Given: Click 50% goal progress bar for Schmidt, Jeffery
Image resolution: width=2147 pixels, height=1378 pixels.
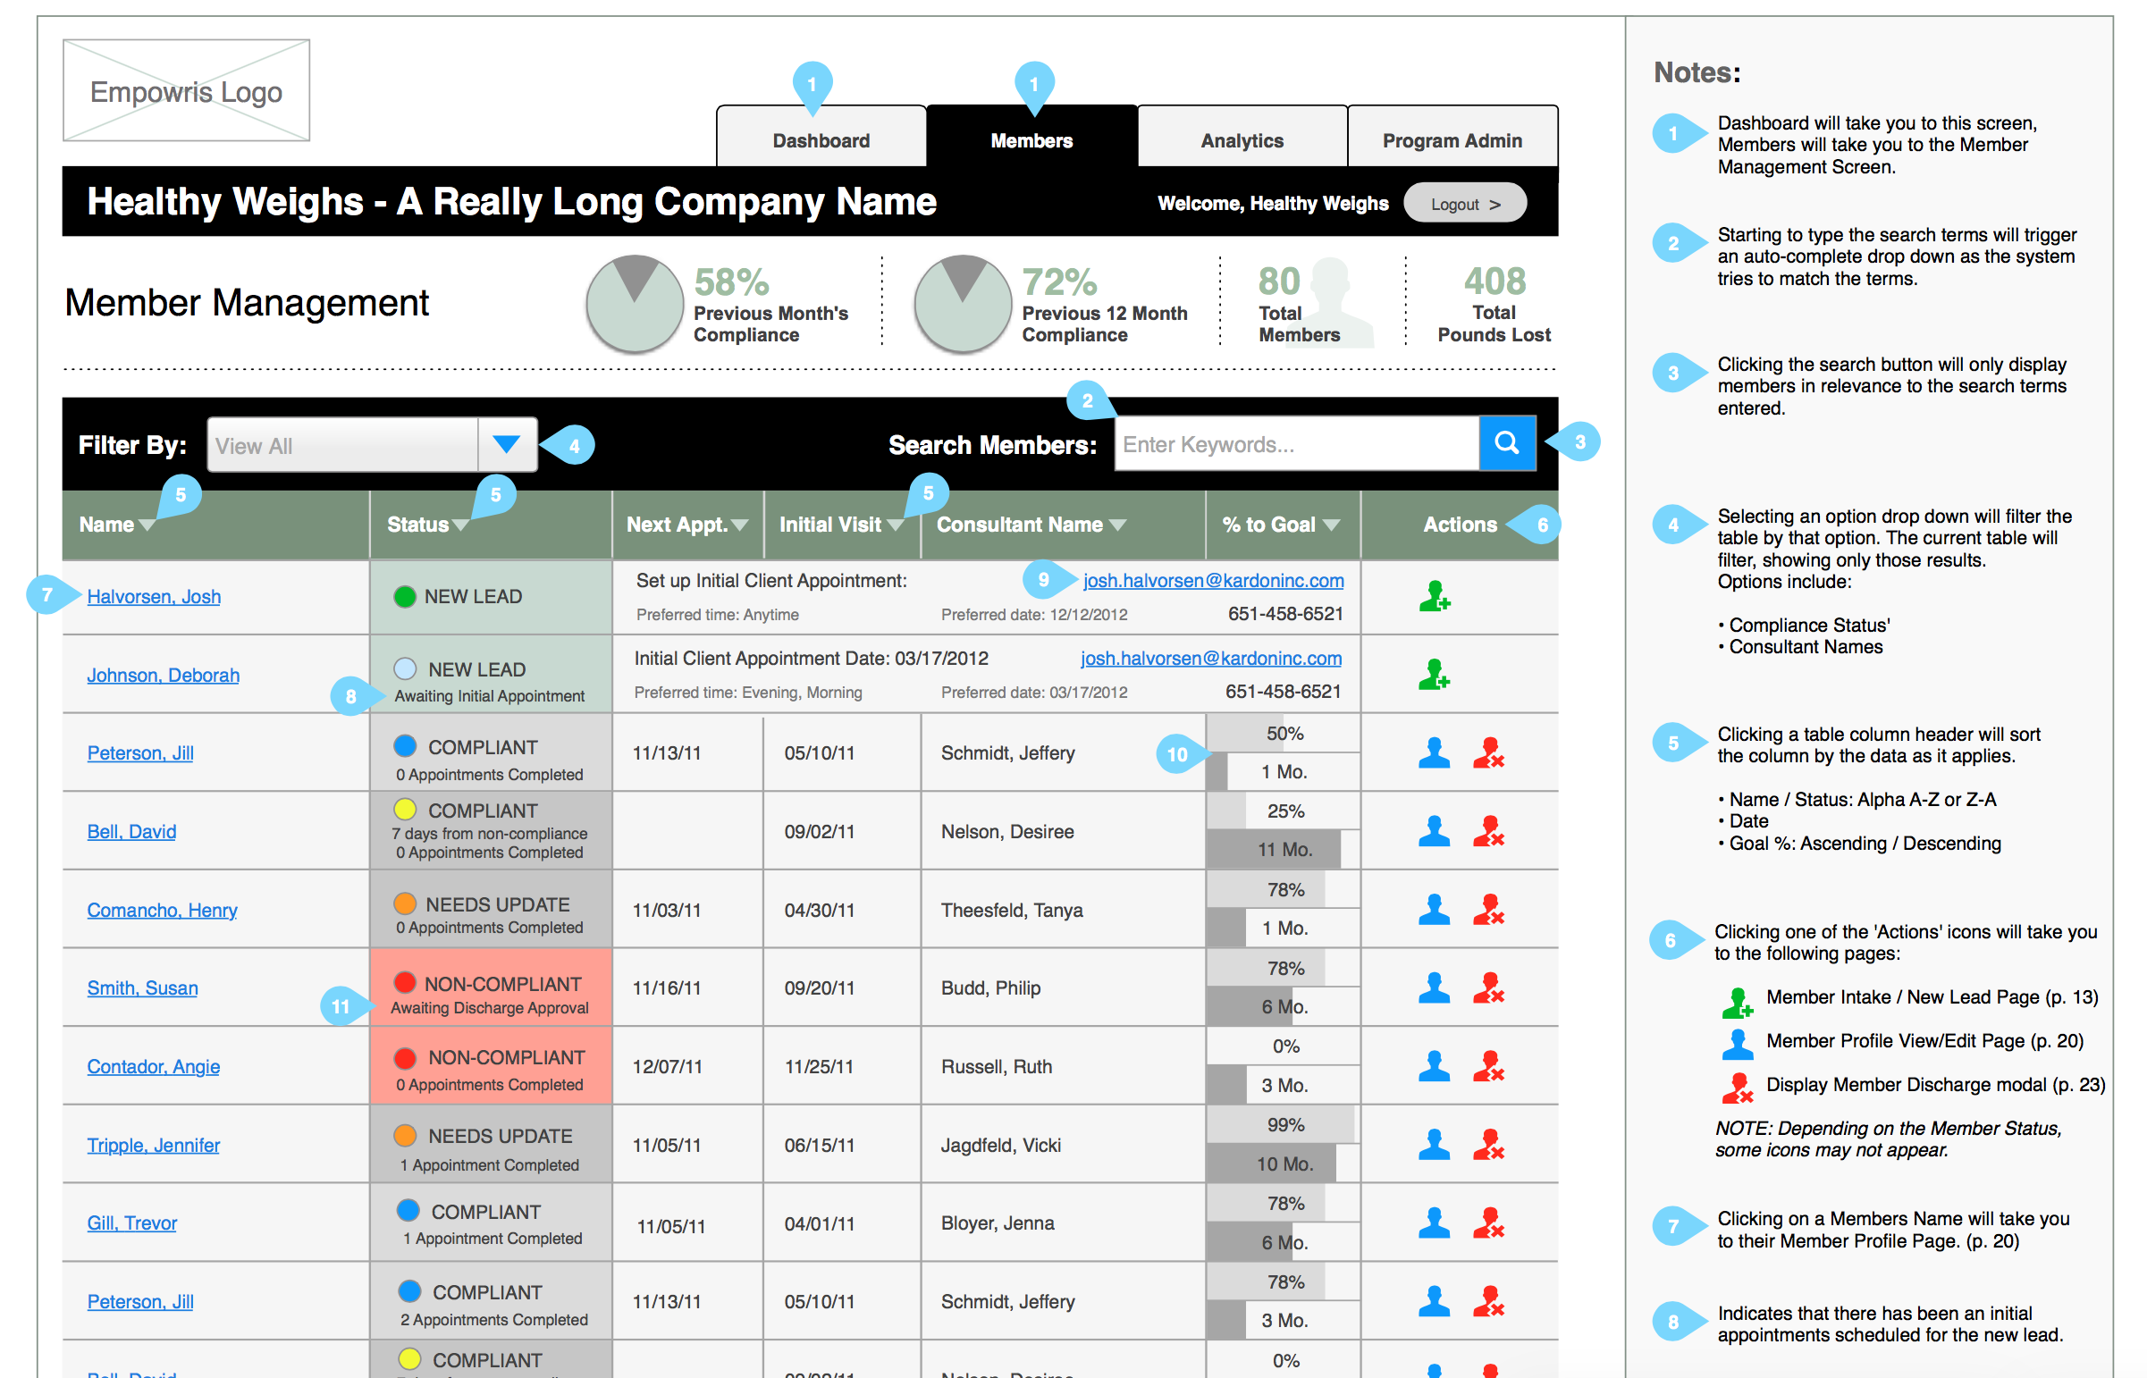Looking at the screenshot, I should pyautogui.click(x=1284, y=733).
